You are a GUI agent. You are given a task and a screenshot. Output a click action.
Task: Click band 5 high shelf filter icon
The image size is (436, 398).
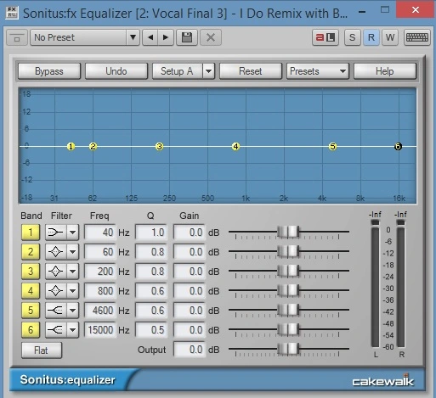[56, 311]
